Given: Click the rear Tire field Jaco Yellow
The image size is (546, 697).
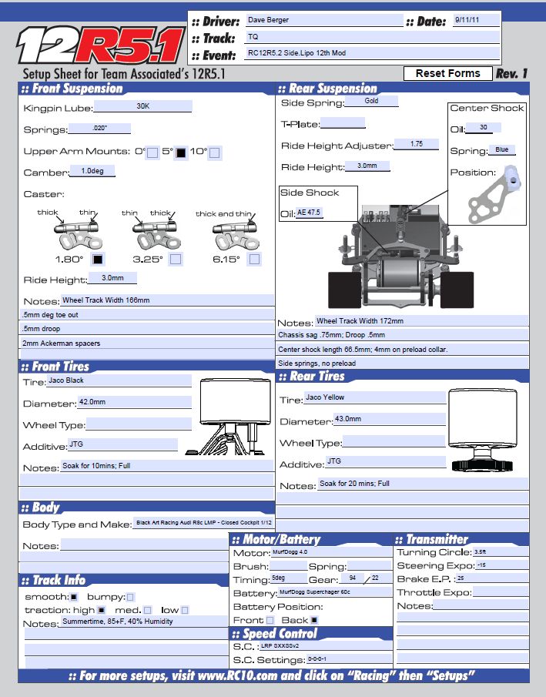Looking at the screenshot, I should pyautogui.click(x=375, y=397).
